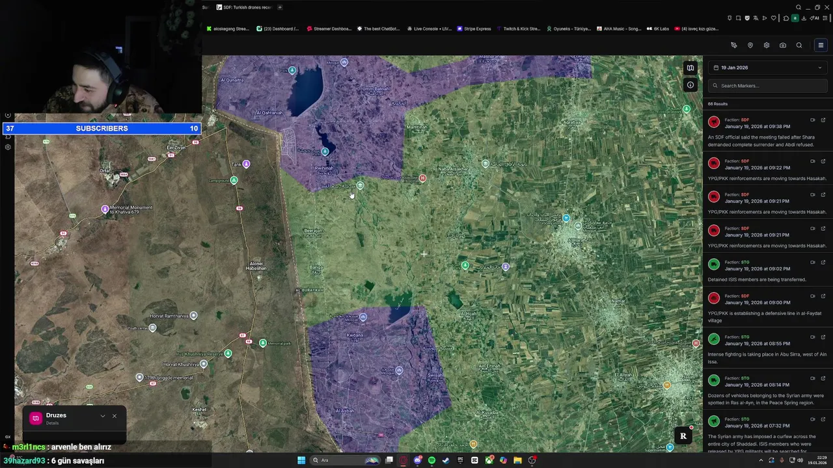
Task: Open the Windows Start menu
Action: [x=301, y=460]
